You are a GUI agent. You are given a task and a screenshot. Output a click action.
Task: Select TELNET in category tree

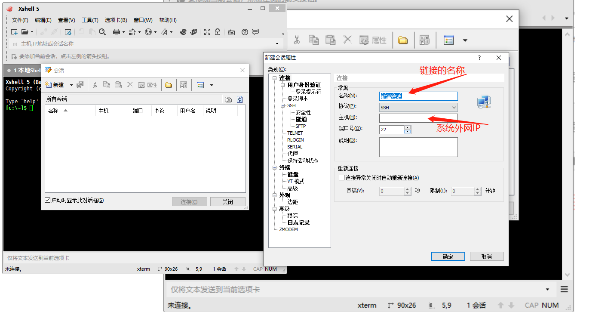pos(296,133)
